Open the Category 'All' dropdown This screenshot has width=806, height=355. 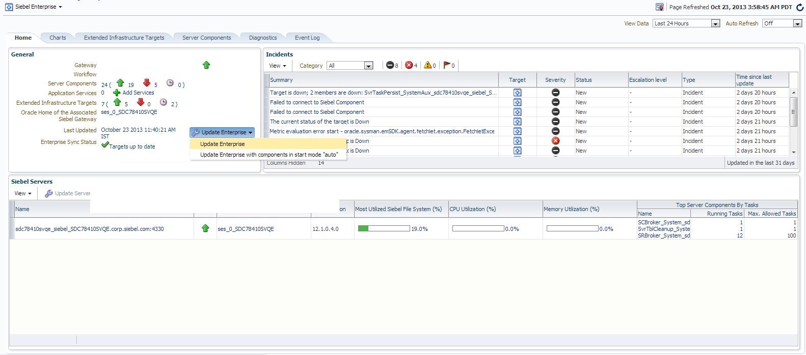pos(350,66)
